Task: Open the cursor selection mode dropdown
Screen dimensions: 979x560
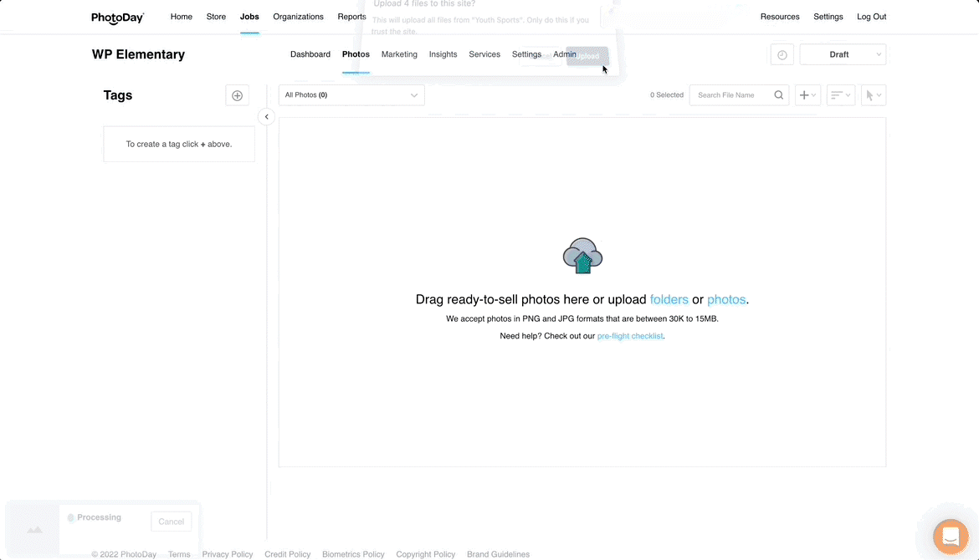Action: click(873, 95)
